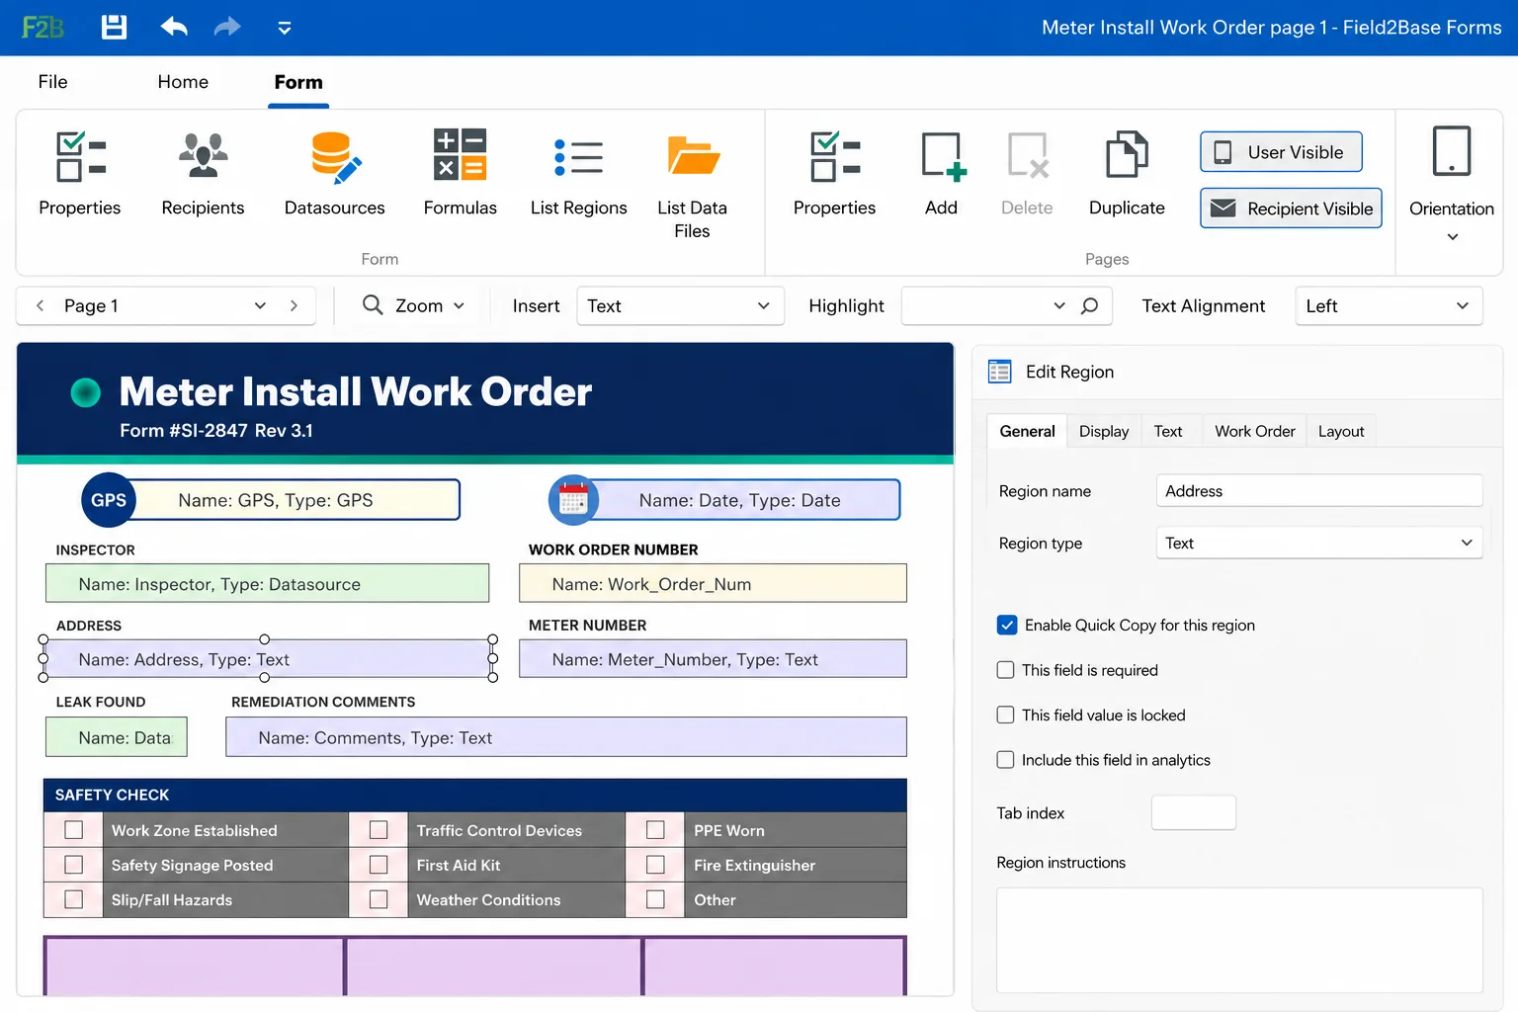Screen dimensions: 1518x1012
Task: Select the GPS region on the form
Action: pos(295,500)
